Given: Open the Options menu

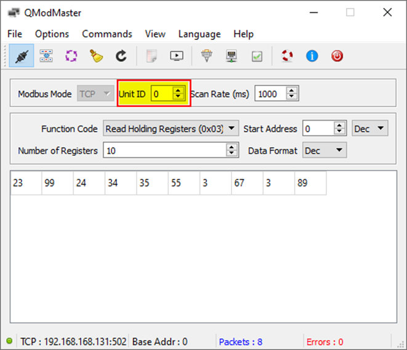Looking at the screenshot, I should [52, 34].
